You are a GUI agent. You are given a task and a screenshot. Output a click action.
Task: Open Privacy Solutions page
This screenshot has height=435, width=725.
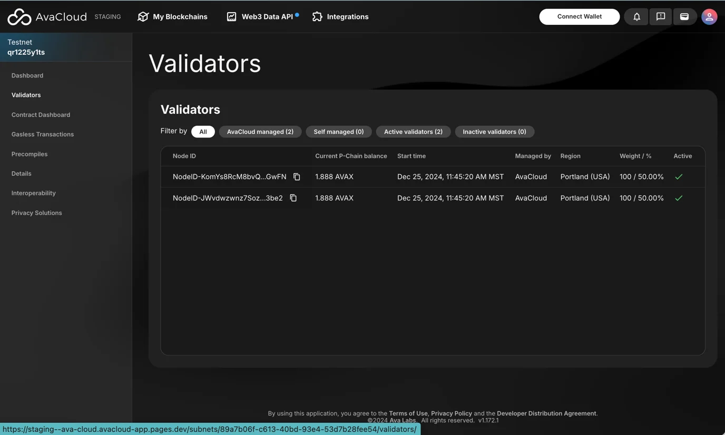[37, 213]
